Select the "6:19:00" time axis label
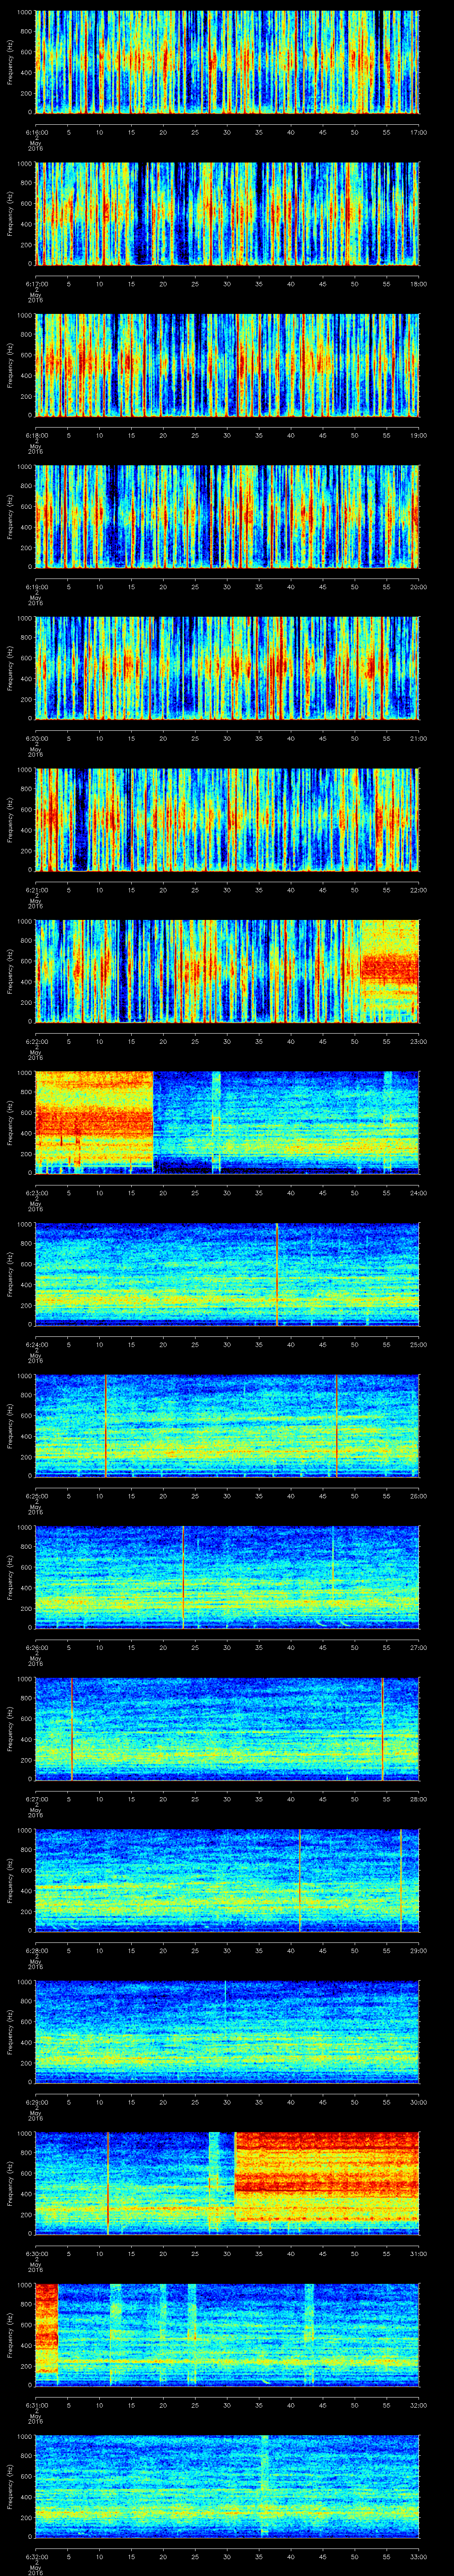454x2576 pixels. (x=36, y=587)
